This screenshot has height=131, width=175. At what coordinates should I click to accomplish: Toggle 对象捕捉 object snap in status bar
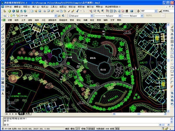click(x=91, y=129)
